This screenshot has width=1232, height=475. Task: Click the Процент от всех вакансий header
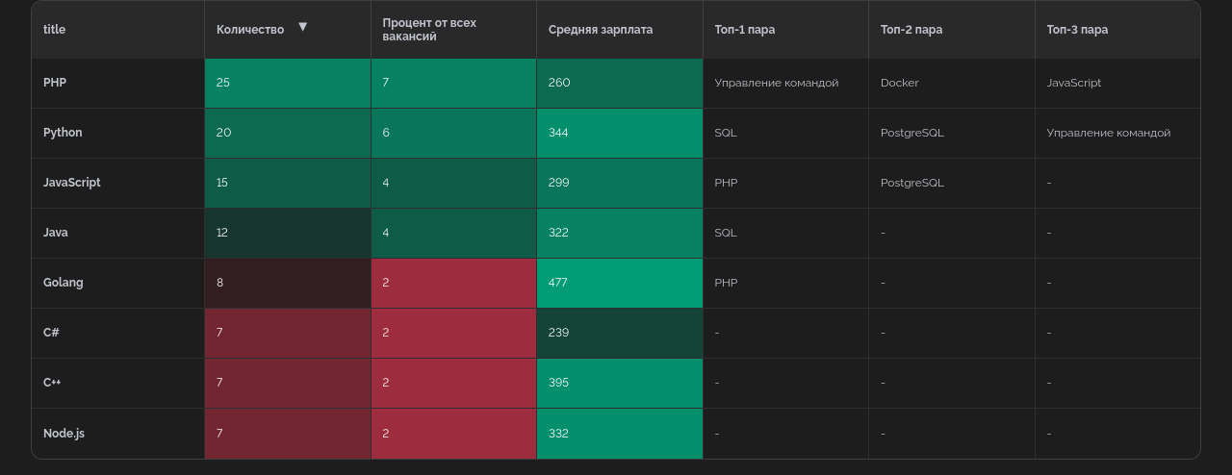pos(429,30)
